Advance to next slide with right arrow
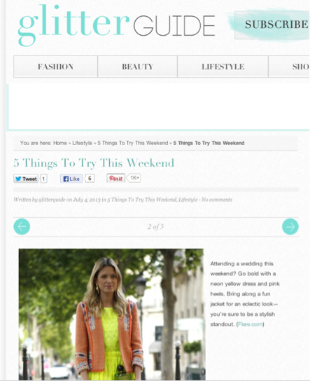 pyautogui.click(x=290, y=227)
